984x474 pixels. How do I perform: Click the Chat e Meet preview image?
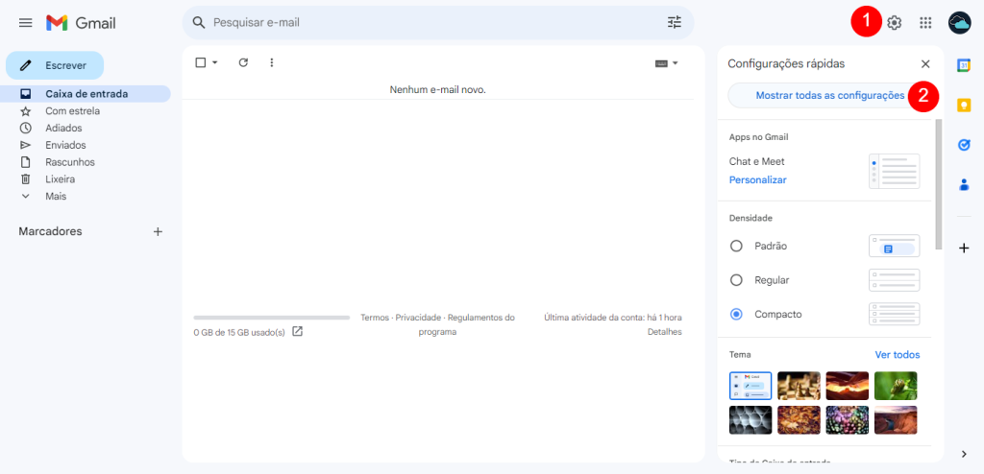coord(895,171)
